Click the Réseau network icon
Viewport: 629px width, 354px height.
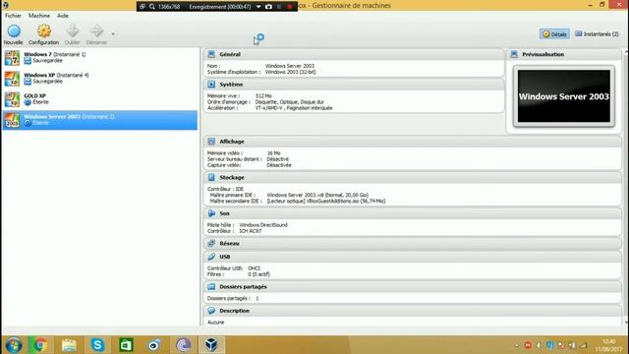point(211,244)
